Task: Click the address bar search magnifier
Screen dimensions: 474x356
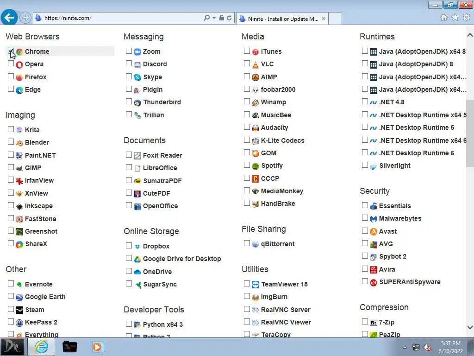Action: pos(207,18)
